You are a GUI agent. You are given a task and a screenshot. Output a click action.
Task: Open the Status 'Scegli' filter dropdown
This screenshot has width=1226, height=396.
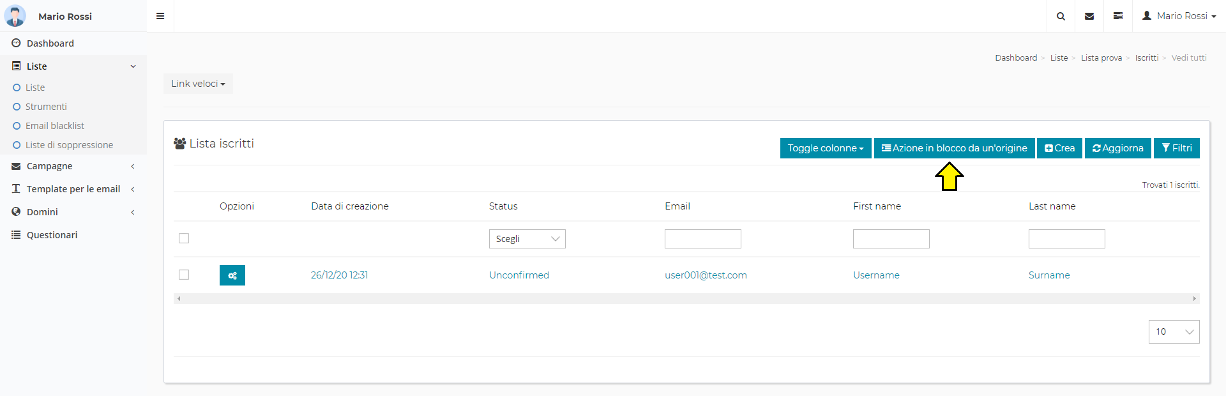click(527, 239)
